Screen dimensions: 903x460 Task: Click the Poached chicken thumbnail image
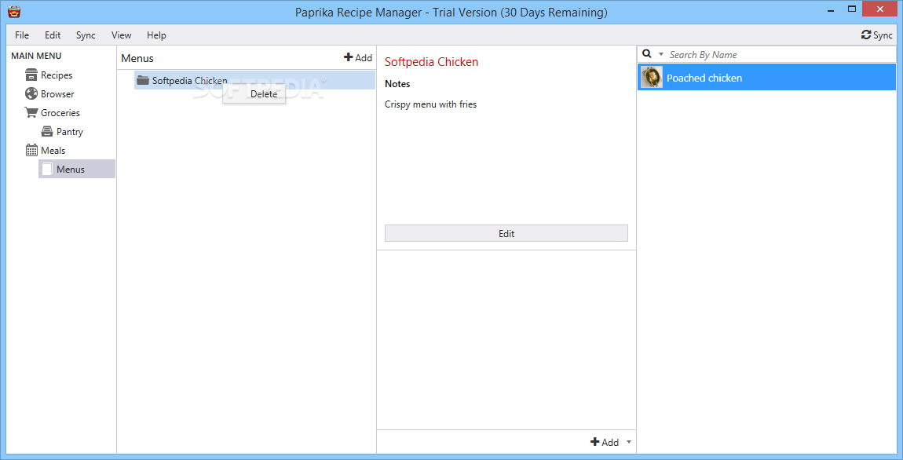(652, 77)
